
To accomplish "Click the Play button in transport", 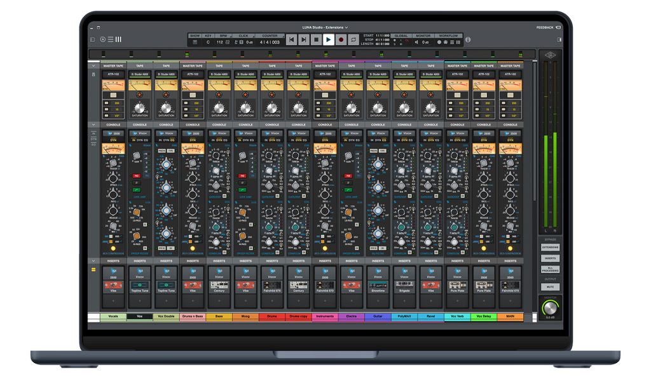I will [329, 40].
